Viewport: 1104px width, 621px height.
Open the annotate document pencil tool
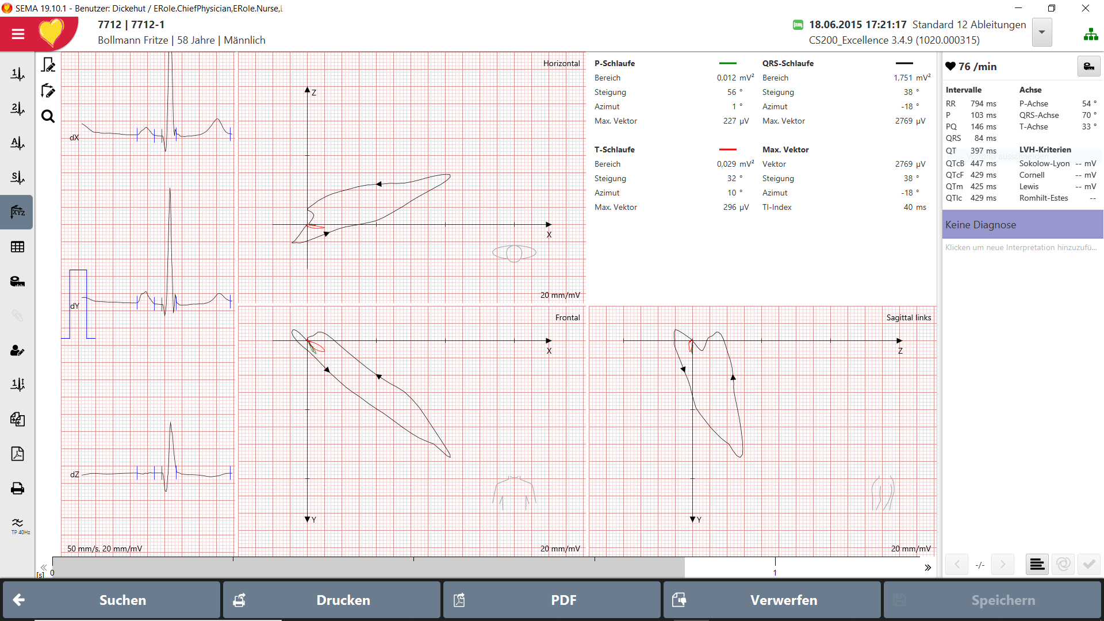click(48, 64)
